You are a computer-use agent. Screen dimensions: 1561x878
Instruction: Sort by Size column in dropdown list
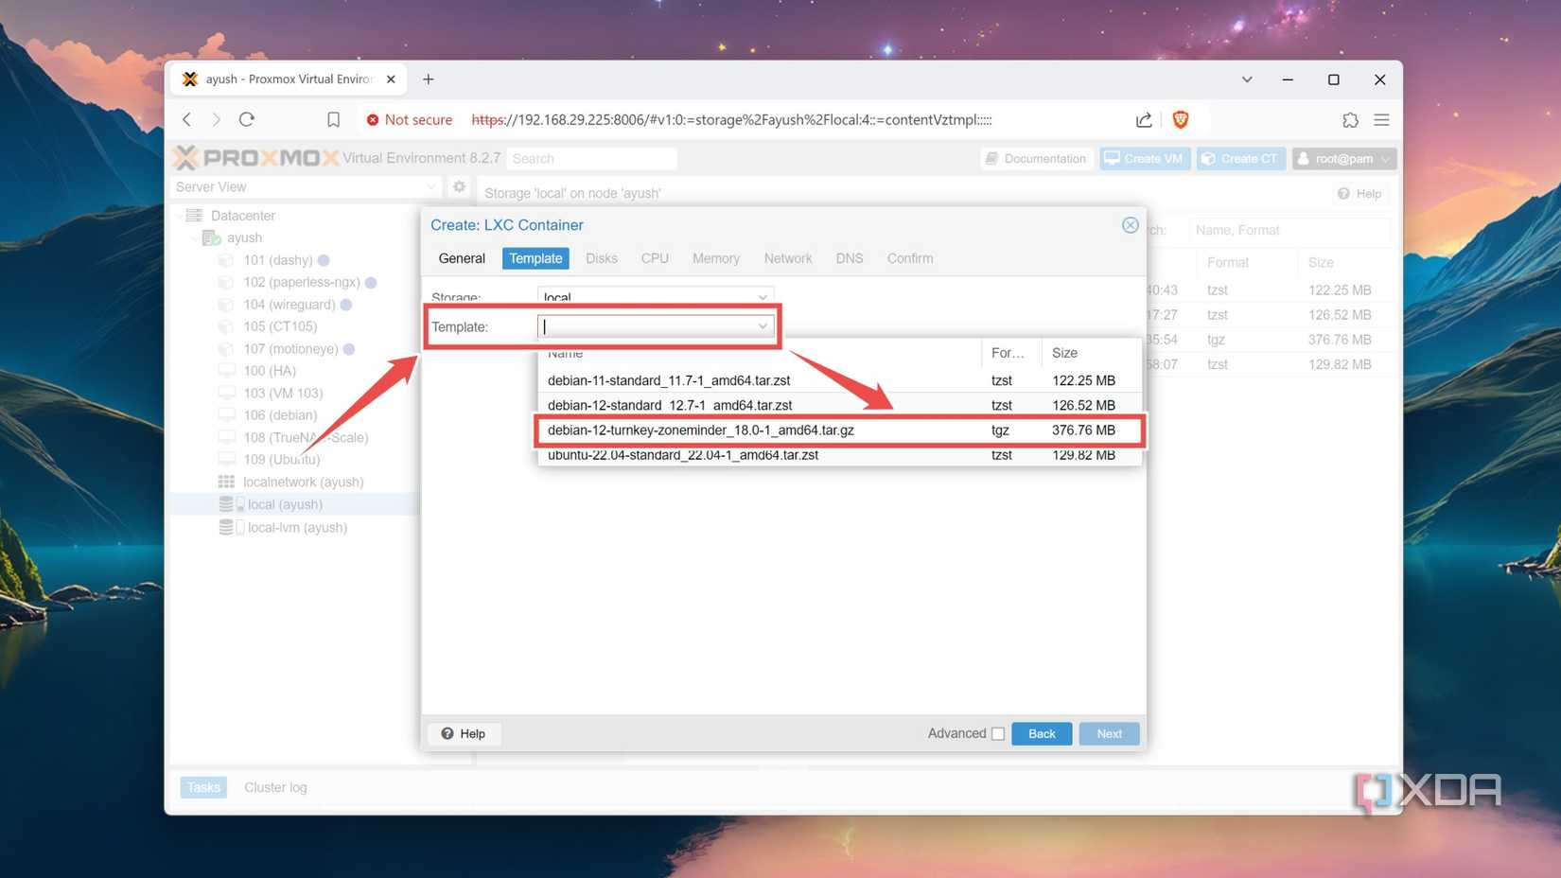(x=1091, y=353)
